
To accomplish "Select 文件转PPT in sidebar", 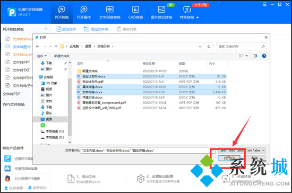I will click(x=18, y=62).
